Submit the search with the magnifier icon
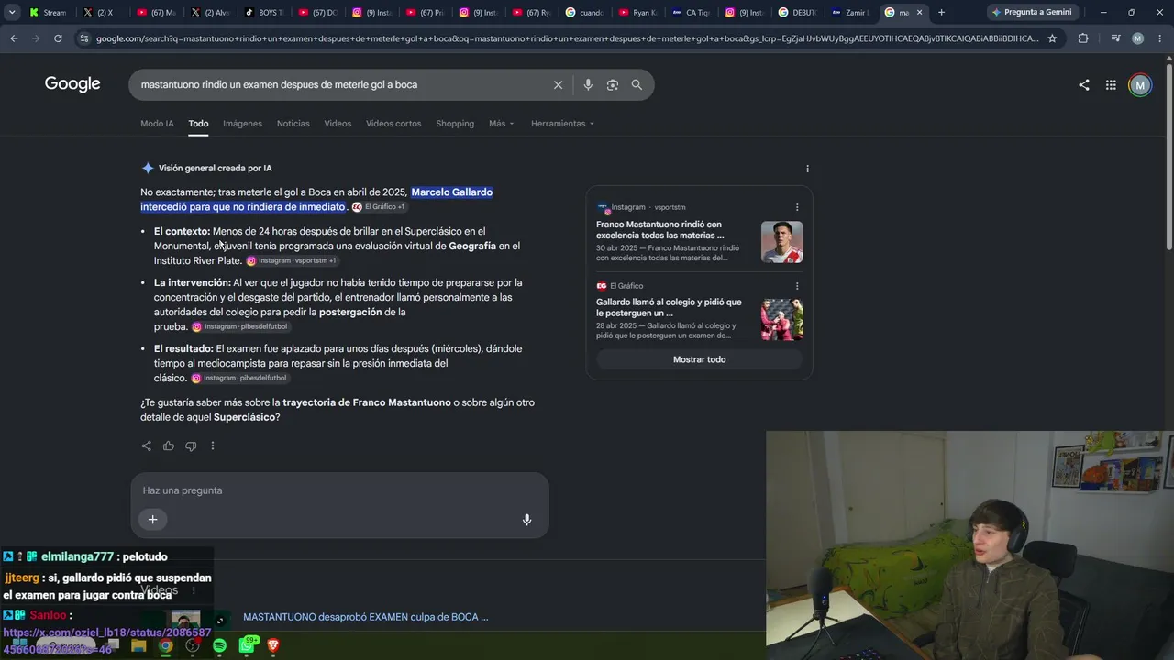The image size is (1174, 660). (x=637, y=84)
